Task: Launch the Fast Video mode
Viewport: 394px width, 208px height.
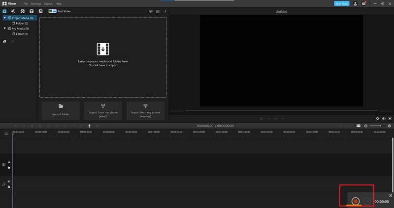Action: click(60, 11)
